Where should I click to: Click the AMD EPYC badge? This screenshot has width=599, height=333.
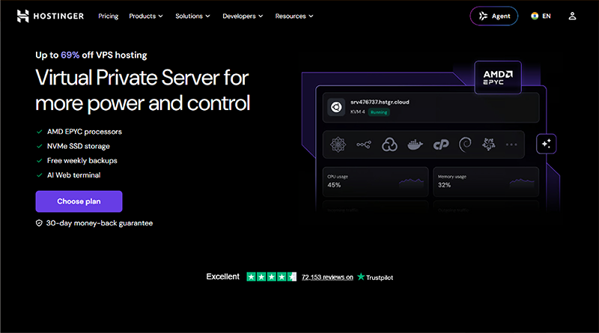point(498,78)
